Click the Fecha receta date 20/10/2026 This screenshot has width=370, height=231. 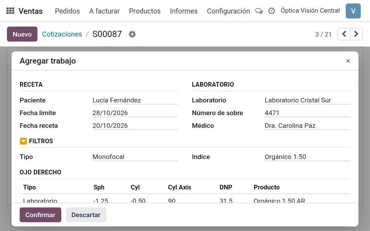click(x=135, y=126)
